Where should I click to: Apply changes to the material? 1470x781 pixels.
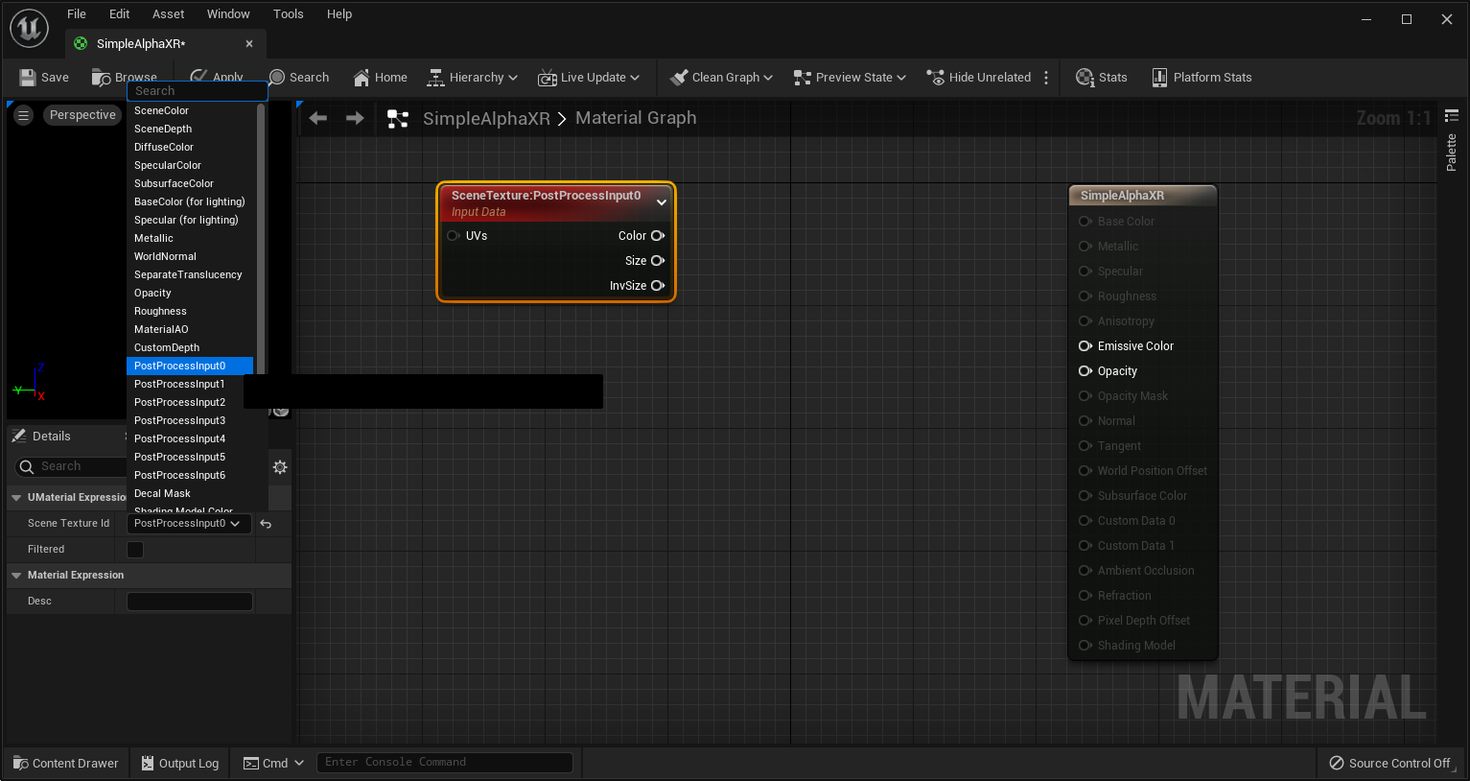click(x=217, y=77)
